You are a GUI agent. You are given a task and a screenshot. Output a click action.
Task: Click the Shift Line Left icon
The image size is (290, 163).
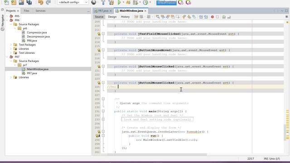tap(201, 17)
